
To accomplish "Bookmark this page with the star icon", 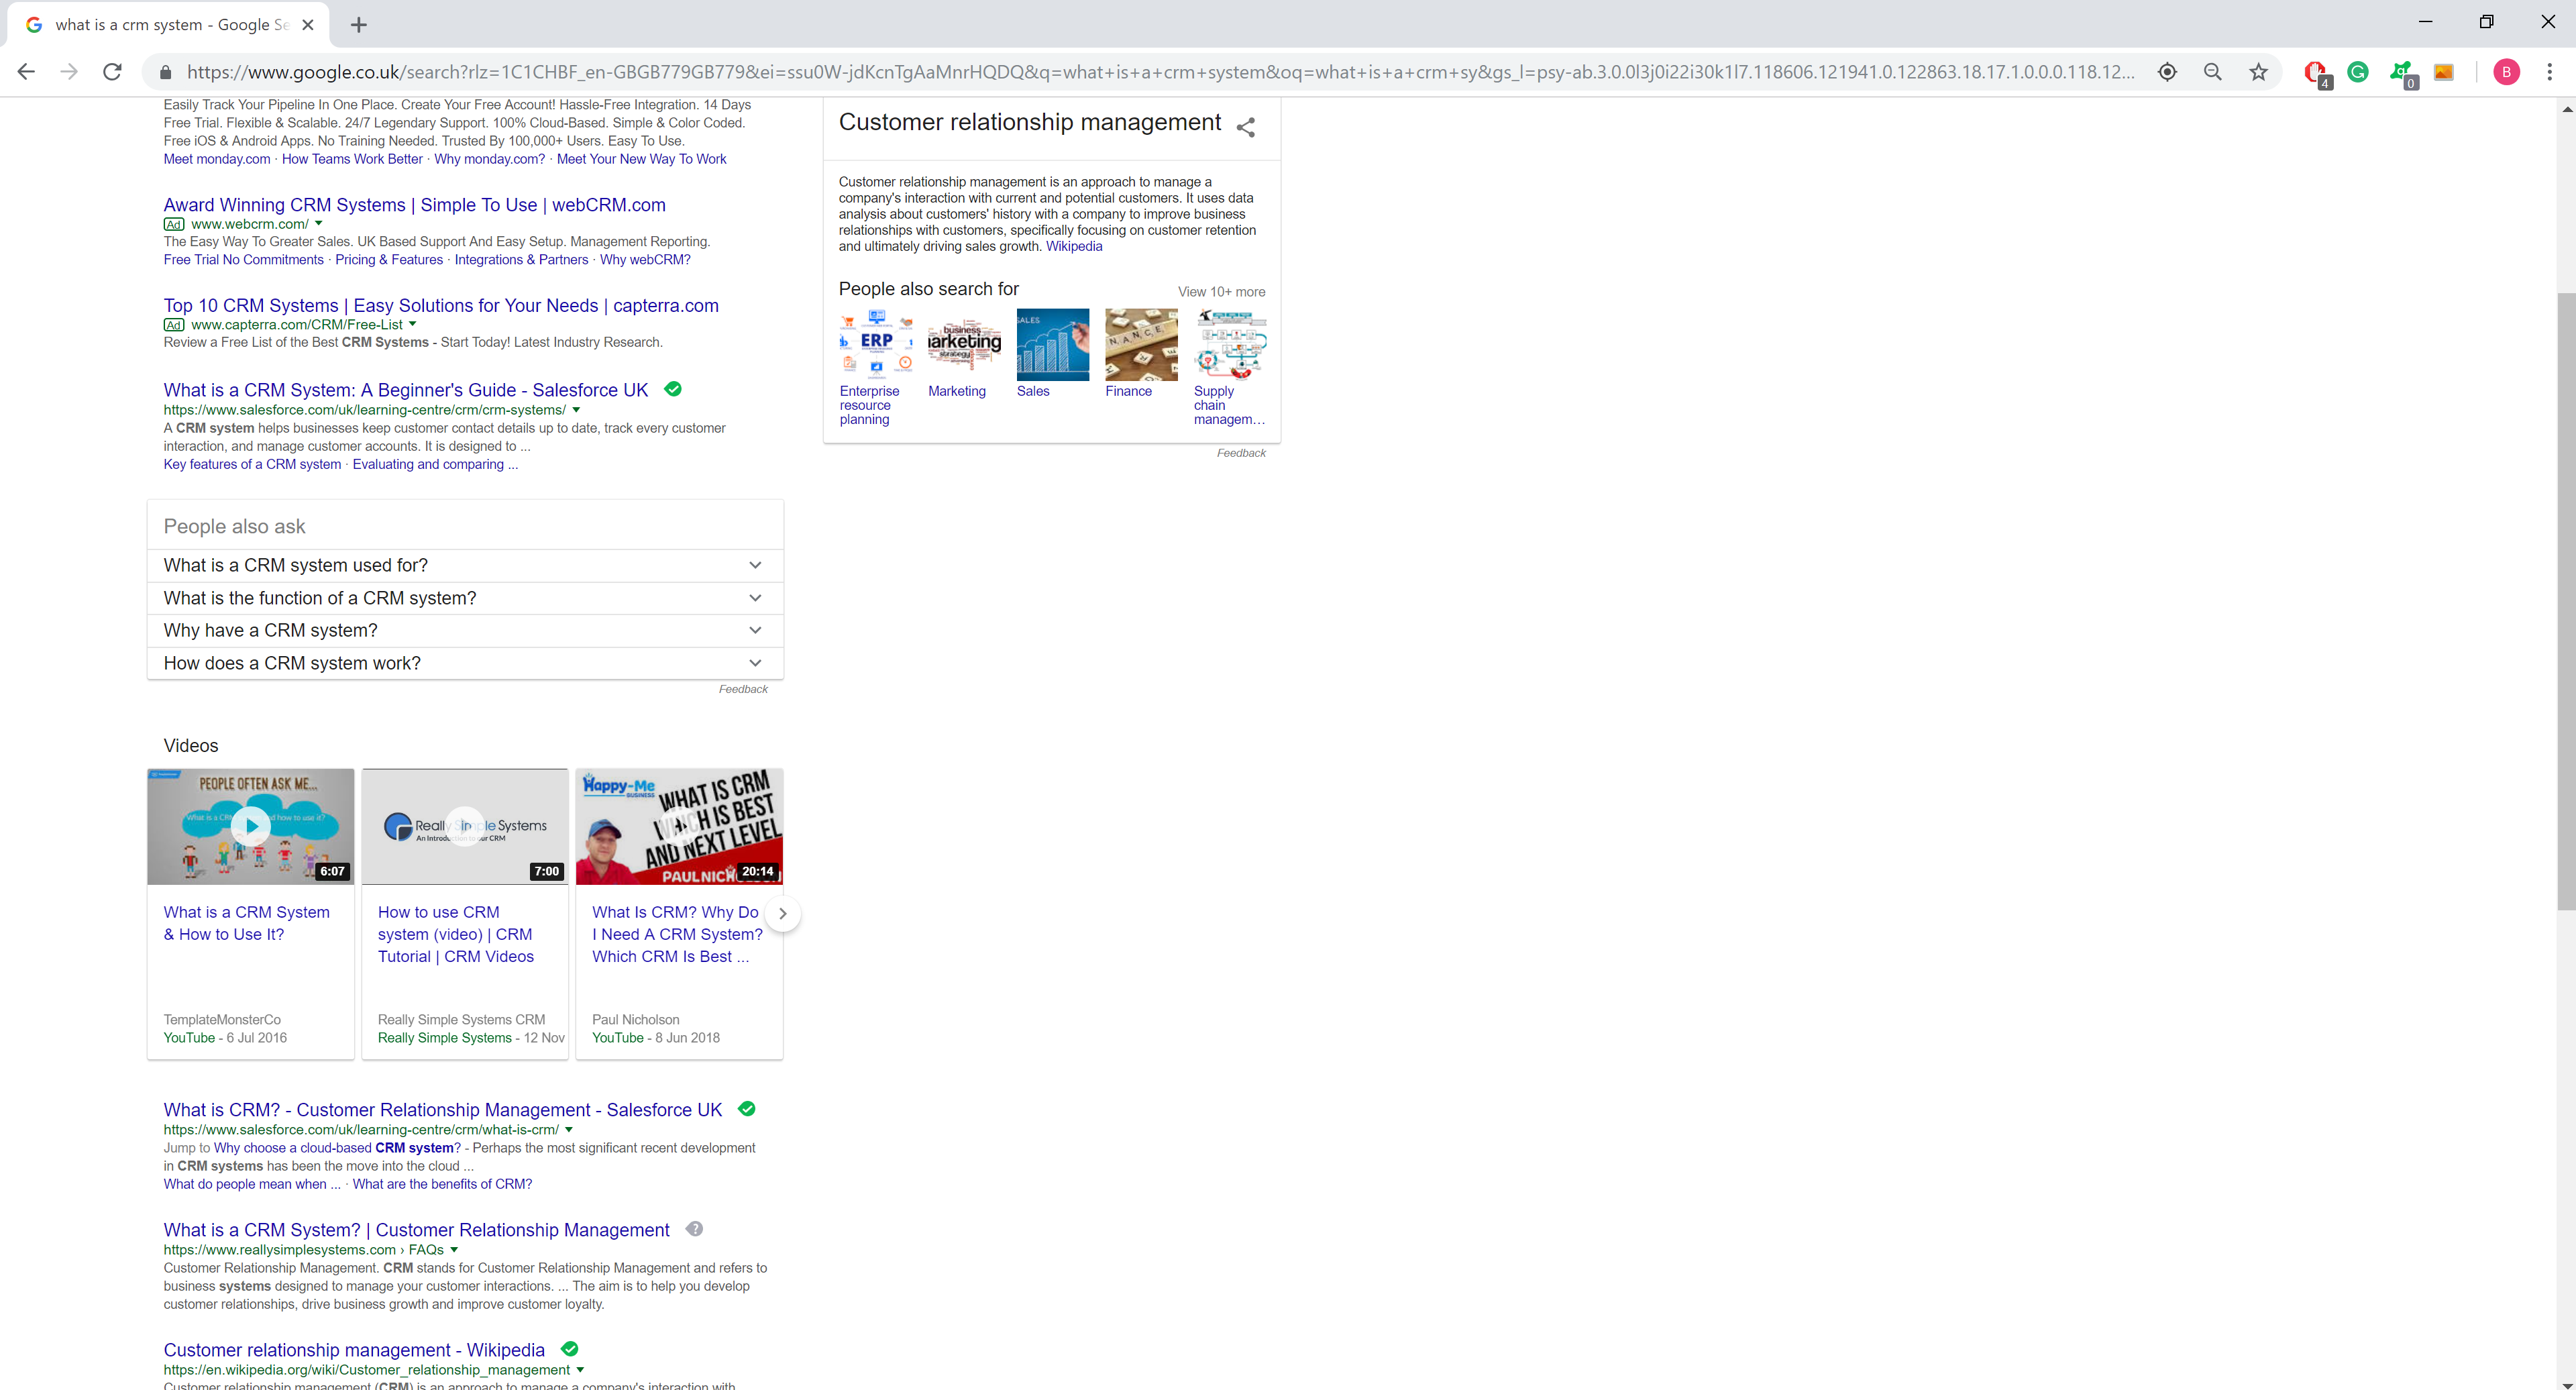I will (x=2258, y=72).
